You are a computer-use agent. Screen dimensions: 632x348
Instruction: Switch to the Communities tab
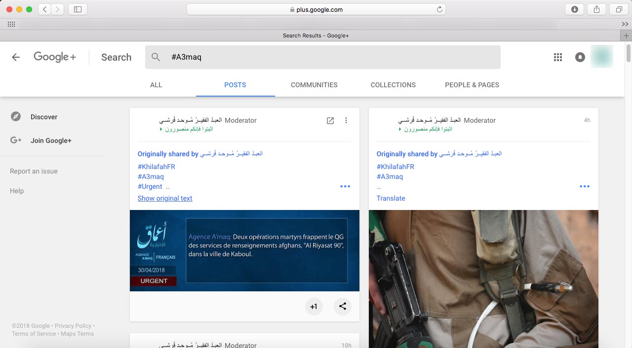314,85
